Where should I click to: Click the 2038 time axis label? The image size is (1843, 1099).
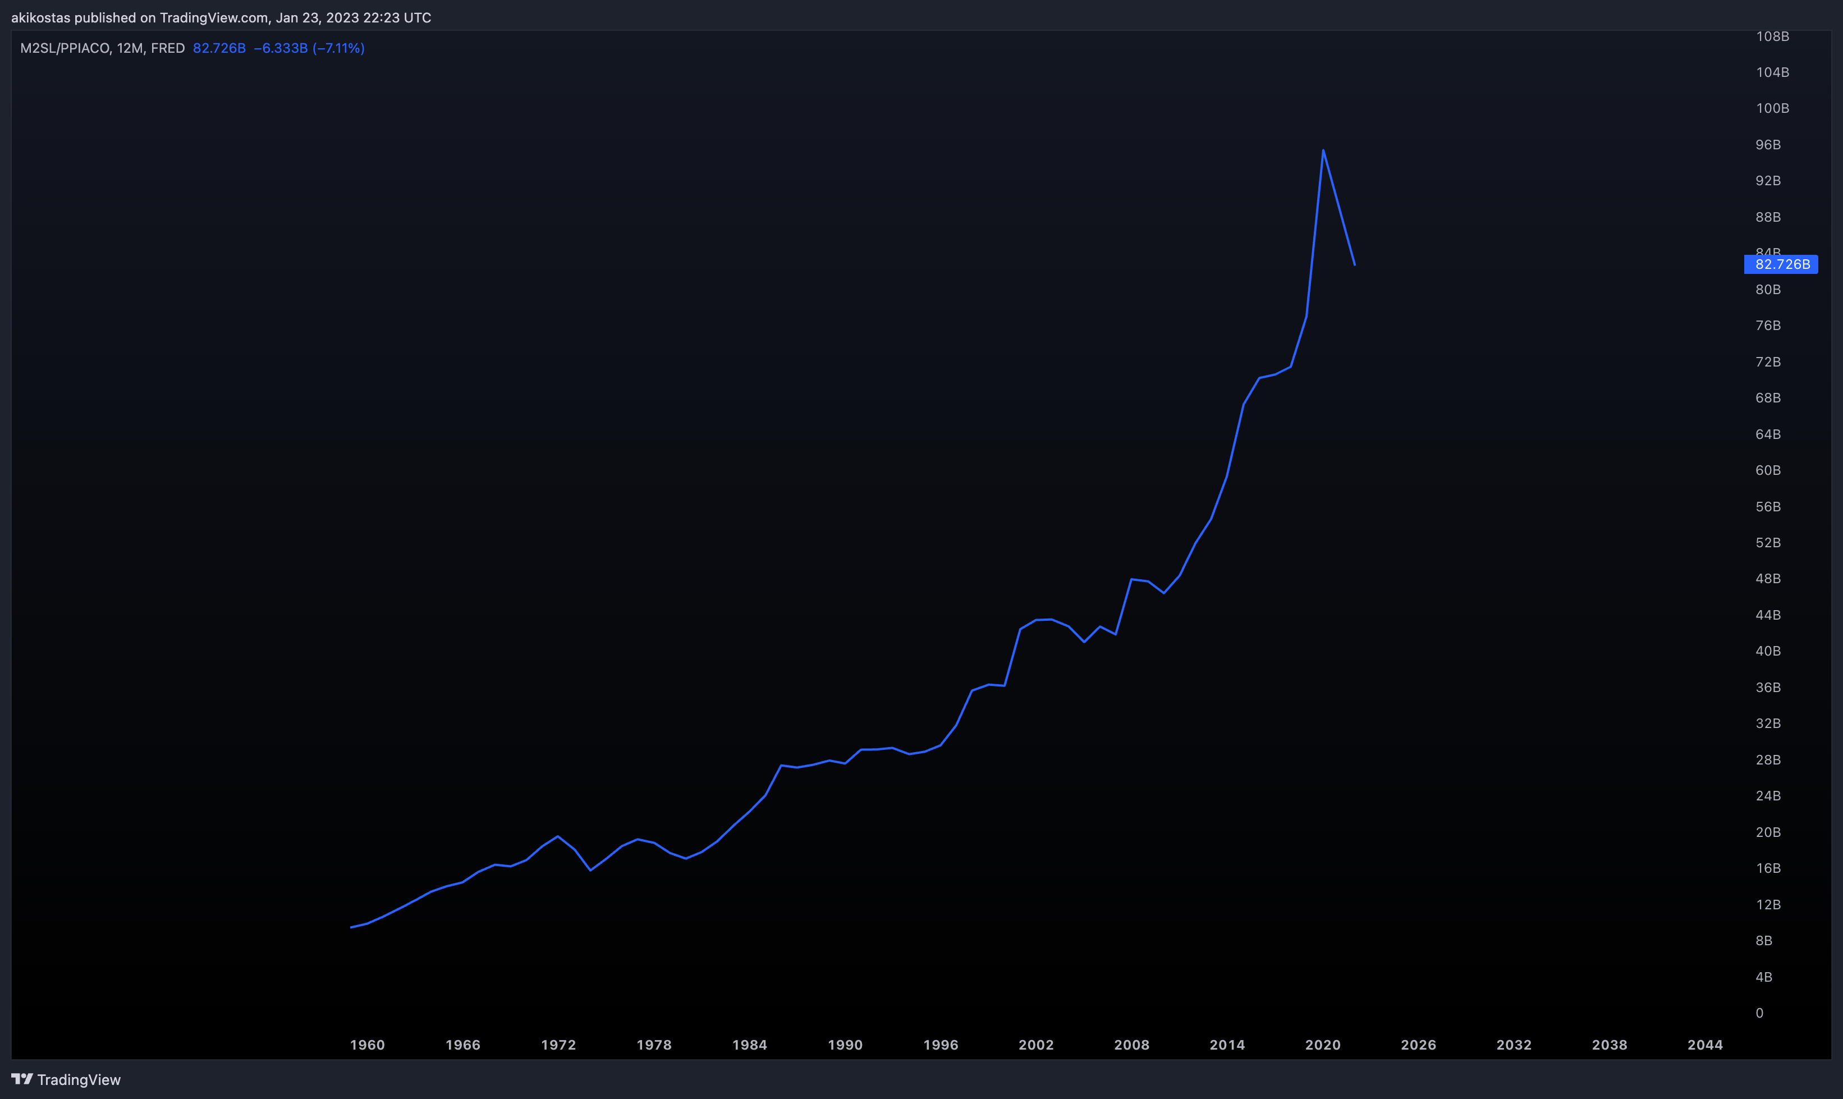(1609, 1045)
